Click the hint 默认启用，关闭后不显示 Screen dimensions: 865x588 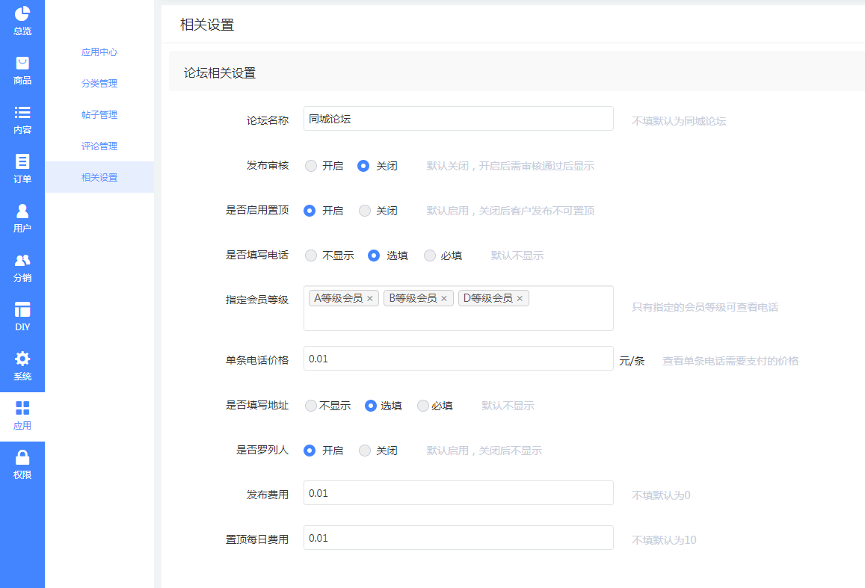click(x=484, y=451)
